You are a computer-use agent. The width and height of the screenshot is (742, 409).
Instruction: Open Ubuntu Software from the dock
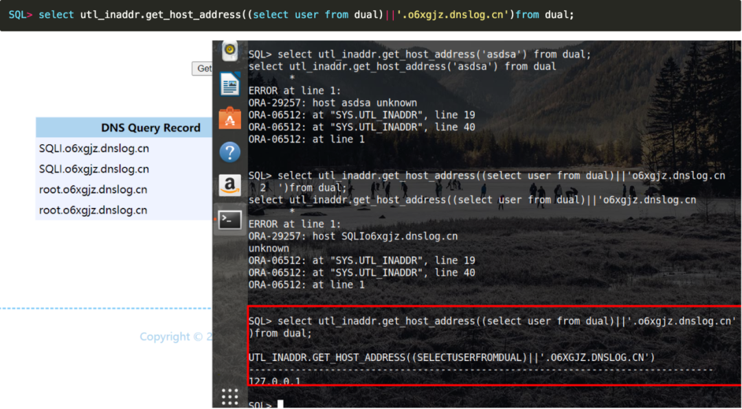pos(230,118)
